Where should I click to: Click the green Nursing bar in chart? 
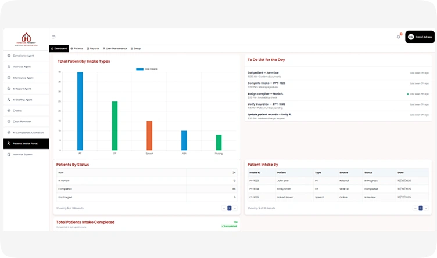pos(218,143)
